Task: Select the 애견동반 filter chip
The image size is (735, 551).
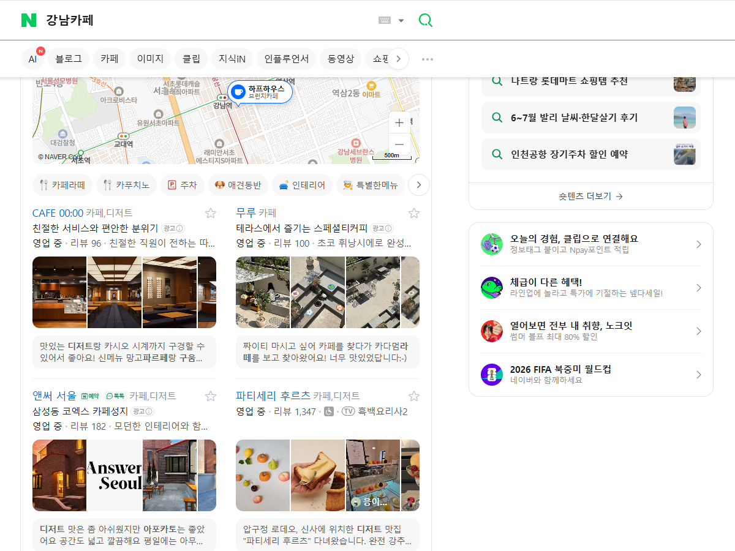Action: [238, 185]
